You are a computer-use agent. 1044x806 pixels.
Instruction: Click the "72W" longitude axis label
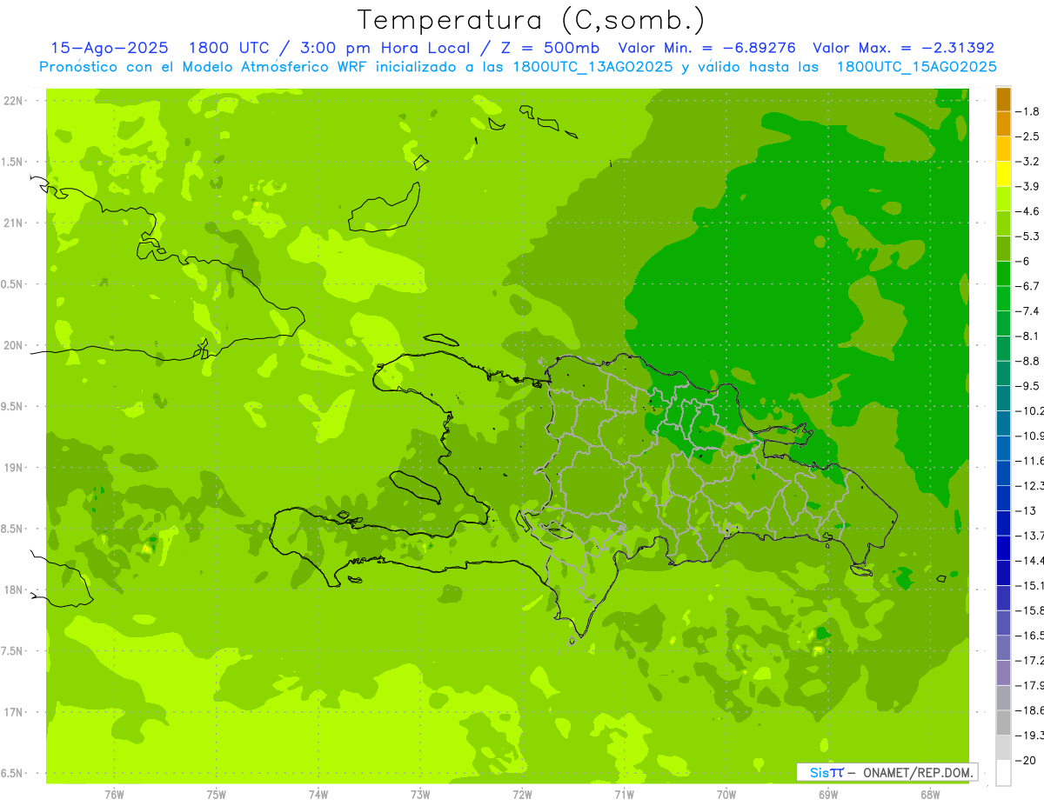click(522, 794)
